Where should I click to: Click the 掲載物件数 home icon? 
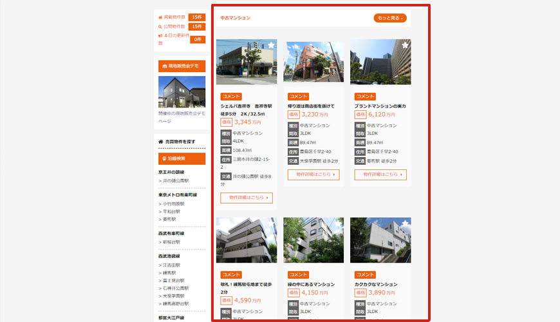160,17
